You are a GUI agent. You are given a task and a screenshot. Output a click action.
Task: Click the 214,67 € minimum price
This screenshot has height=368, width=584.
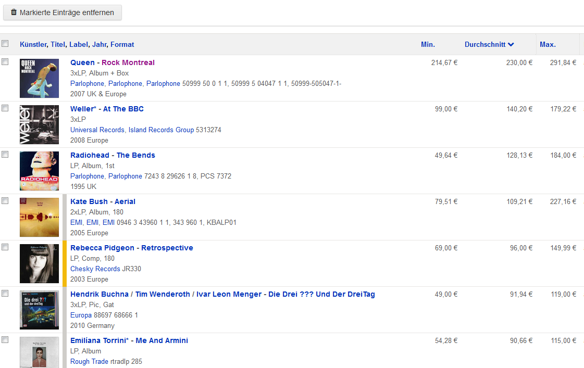444,63
